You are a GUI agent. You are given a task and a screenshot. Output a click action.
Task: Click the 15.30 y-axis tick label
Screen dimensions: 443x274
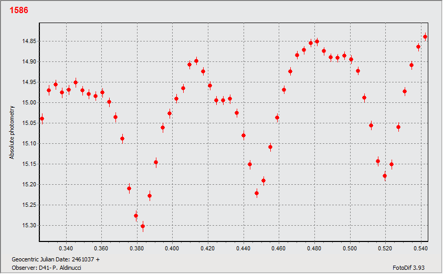(28, 226)
